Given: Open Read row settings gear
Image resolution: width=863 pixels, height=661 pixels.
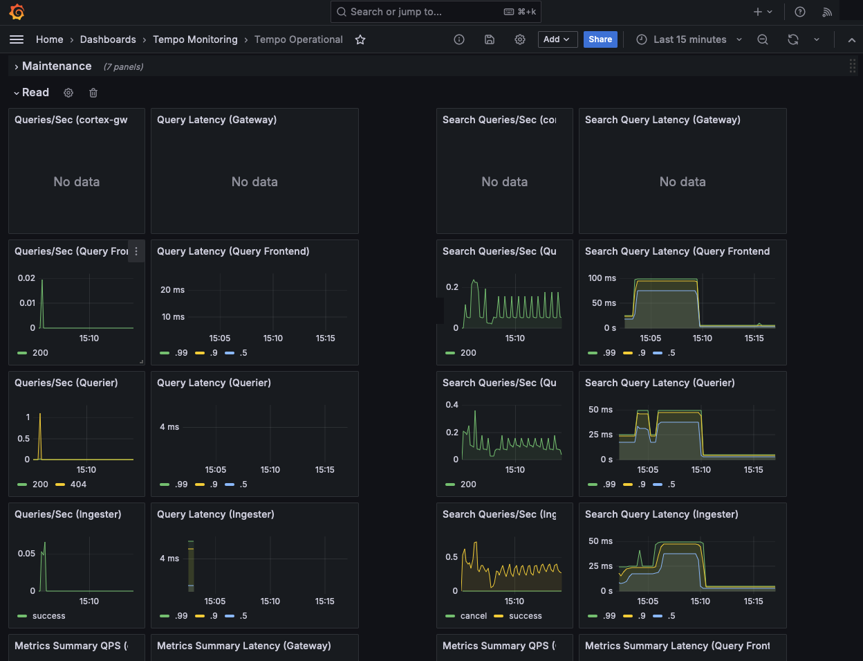Looking at the screenshot, I should [x=68, y=92].
